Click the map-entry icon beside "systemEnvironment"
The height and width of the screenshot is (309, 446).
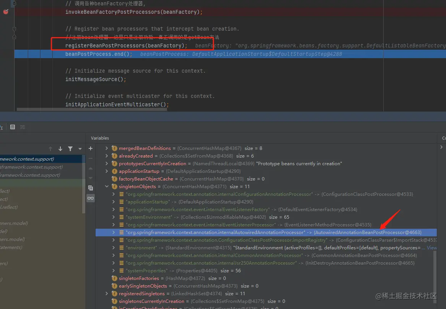[x=122, y=217]
